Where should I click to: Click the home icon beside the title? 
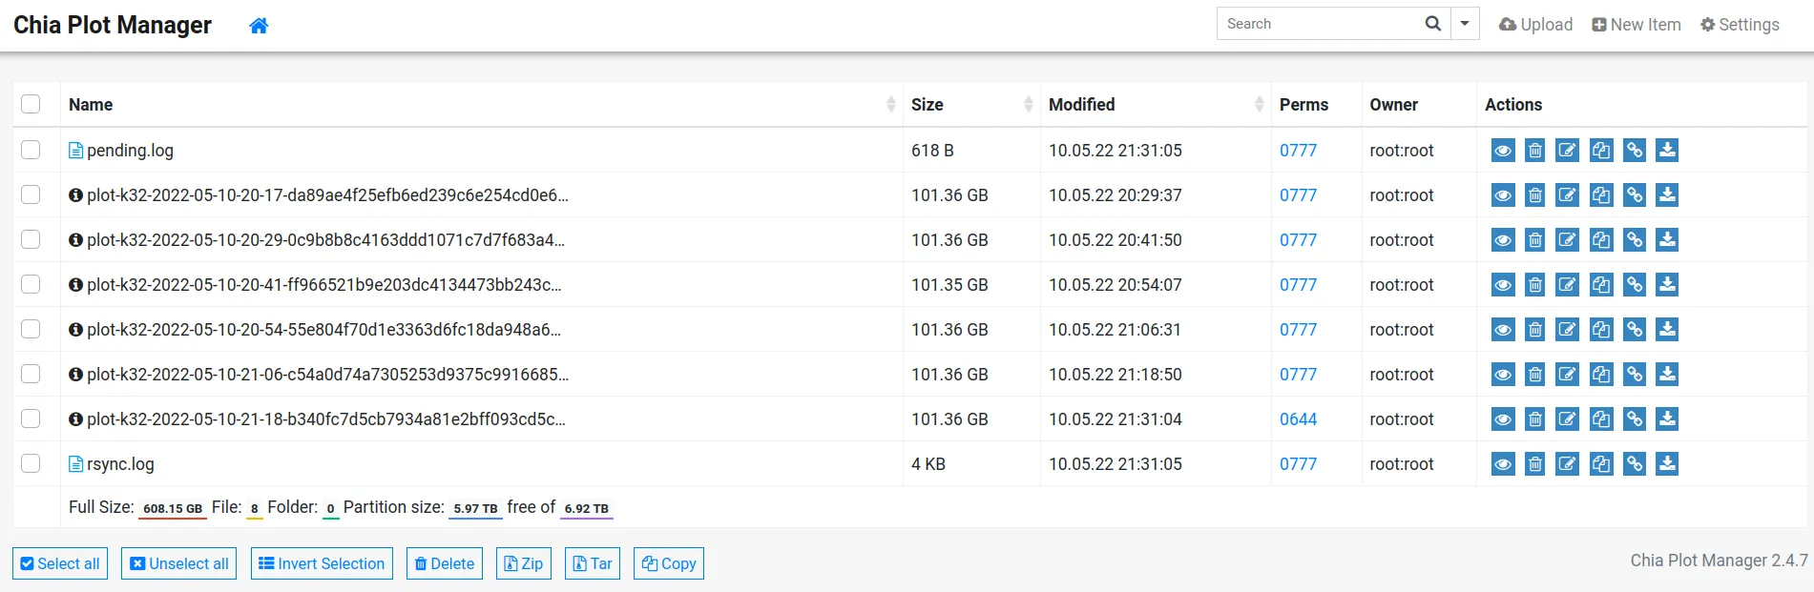(x=259, y=26)
